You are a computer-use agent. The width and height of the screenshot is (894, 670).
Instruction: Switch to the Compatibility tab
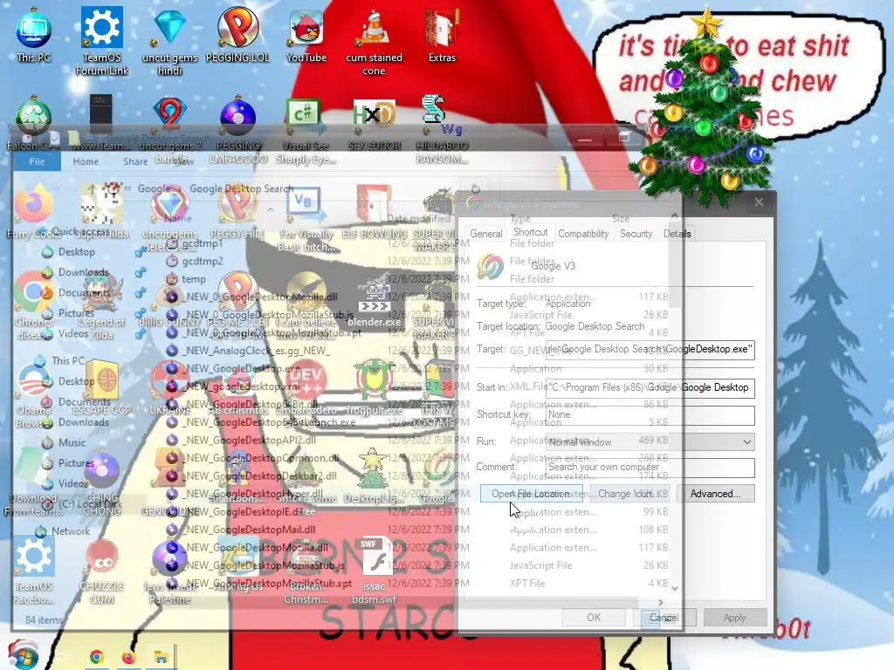(583, 234)
